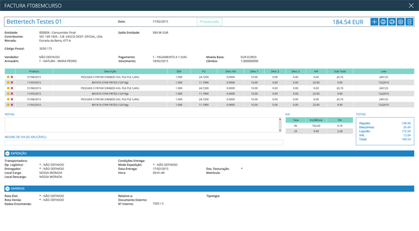Screen dimensions: 419x231
Task: Click the plus icon beside the invoice total
Action: (x=374, y=22)
